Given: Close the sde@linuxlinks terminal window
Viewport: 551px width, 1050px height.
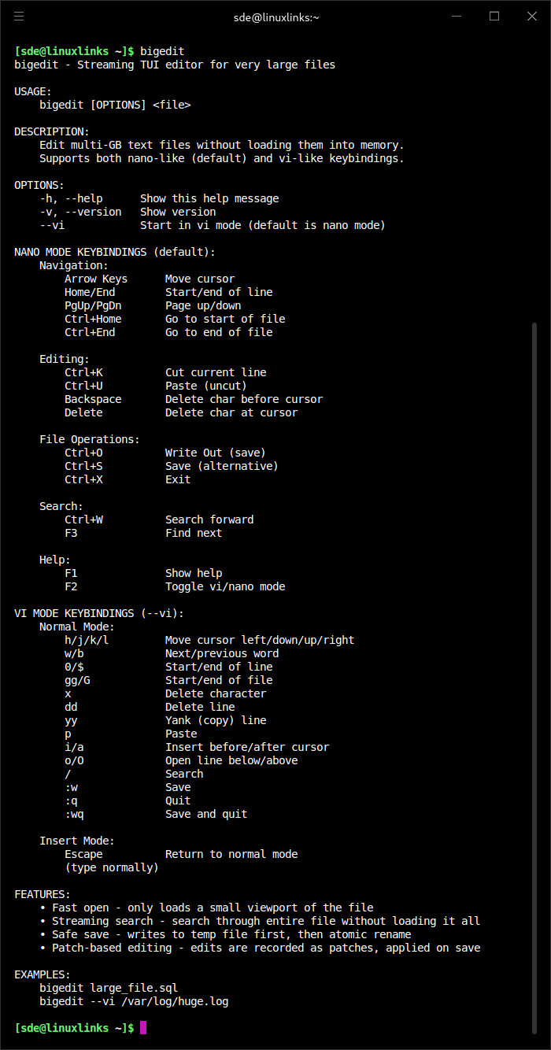Looking at the screenshot, I should [531, 16].
